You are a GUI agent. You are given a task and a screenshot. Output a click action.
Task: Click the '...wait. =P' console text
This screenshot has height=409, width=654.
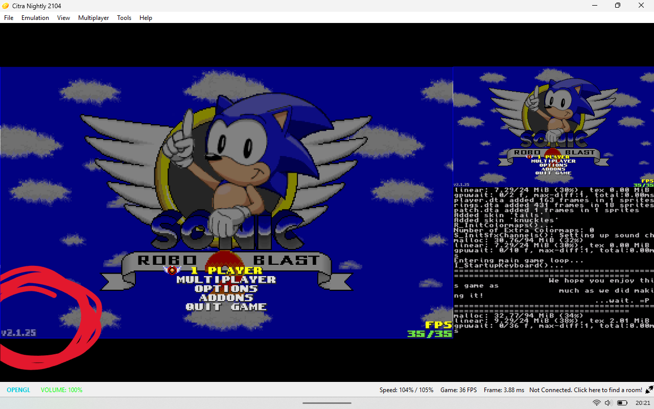point(622,301)
